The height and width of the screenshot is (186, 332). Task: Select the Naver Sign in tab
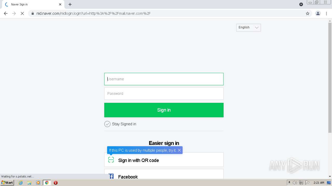tap(32, 4)
